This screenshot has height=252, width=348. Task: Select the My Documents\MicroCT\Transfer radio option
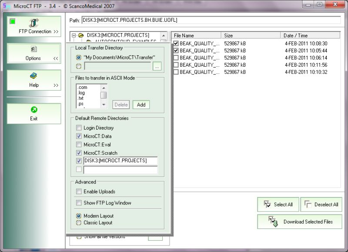79,58
